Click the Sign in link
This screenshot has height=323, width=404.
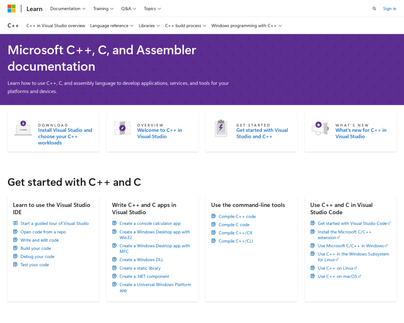tap(389, 9)
